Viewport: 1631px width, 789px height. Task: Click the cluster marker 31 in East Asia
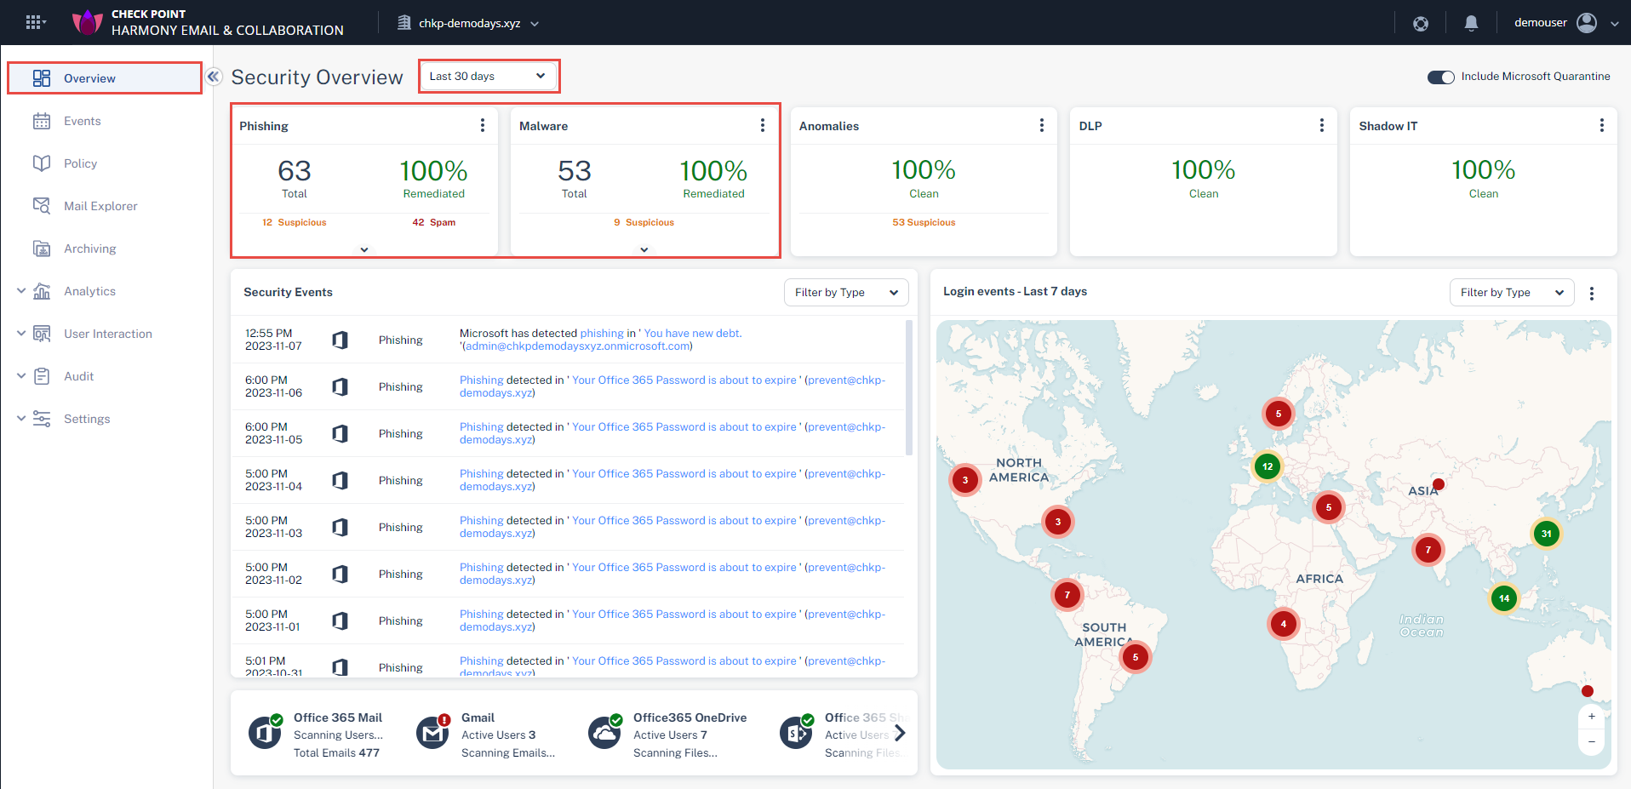tap(1546, 534)
